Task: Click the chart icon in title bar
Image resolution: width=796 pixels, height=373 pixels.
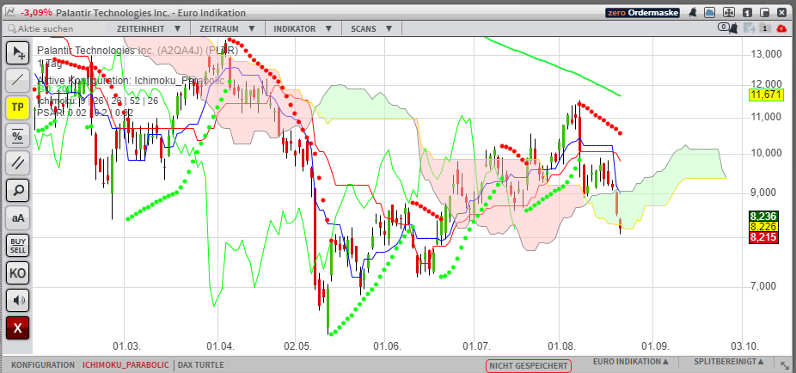Action: pyautogui.click(x=9, y=12)
